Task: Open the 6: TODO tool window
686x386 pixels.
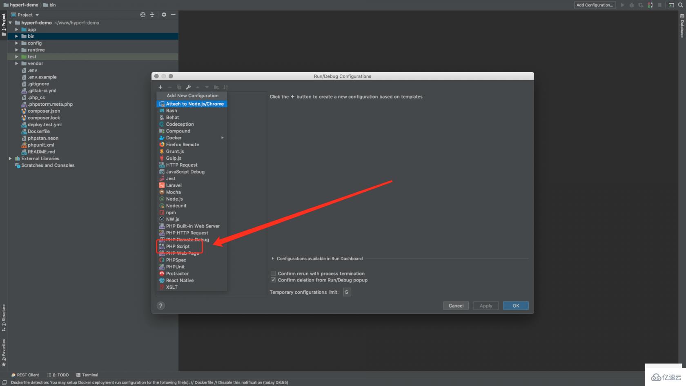Action: (x=58, y=375)
